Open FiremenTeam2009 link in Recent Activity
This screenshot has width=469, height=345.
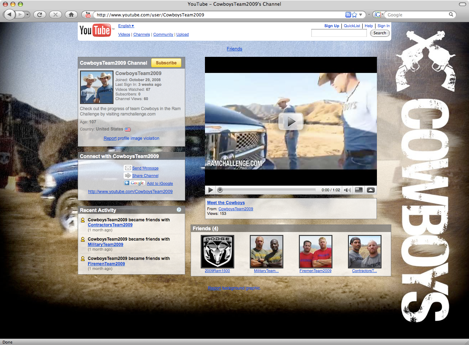(x=106, y=264)
